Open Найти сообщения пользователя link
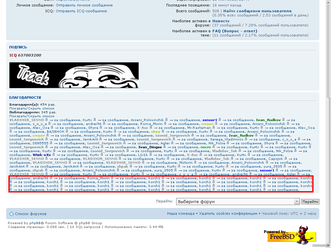 click(257, 11)
